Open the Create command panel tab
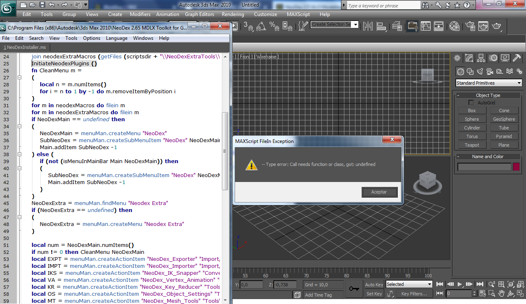 click(457, 58)
